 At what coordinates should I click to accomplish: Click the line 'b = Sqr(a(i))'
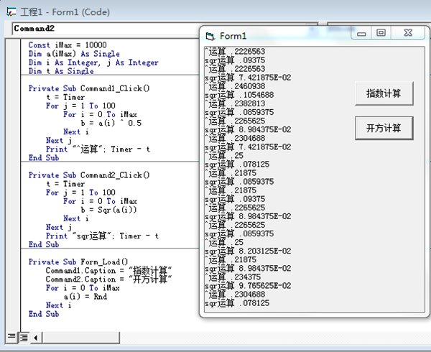pos(109,210)
